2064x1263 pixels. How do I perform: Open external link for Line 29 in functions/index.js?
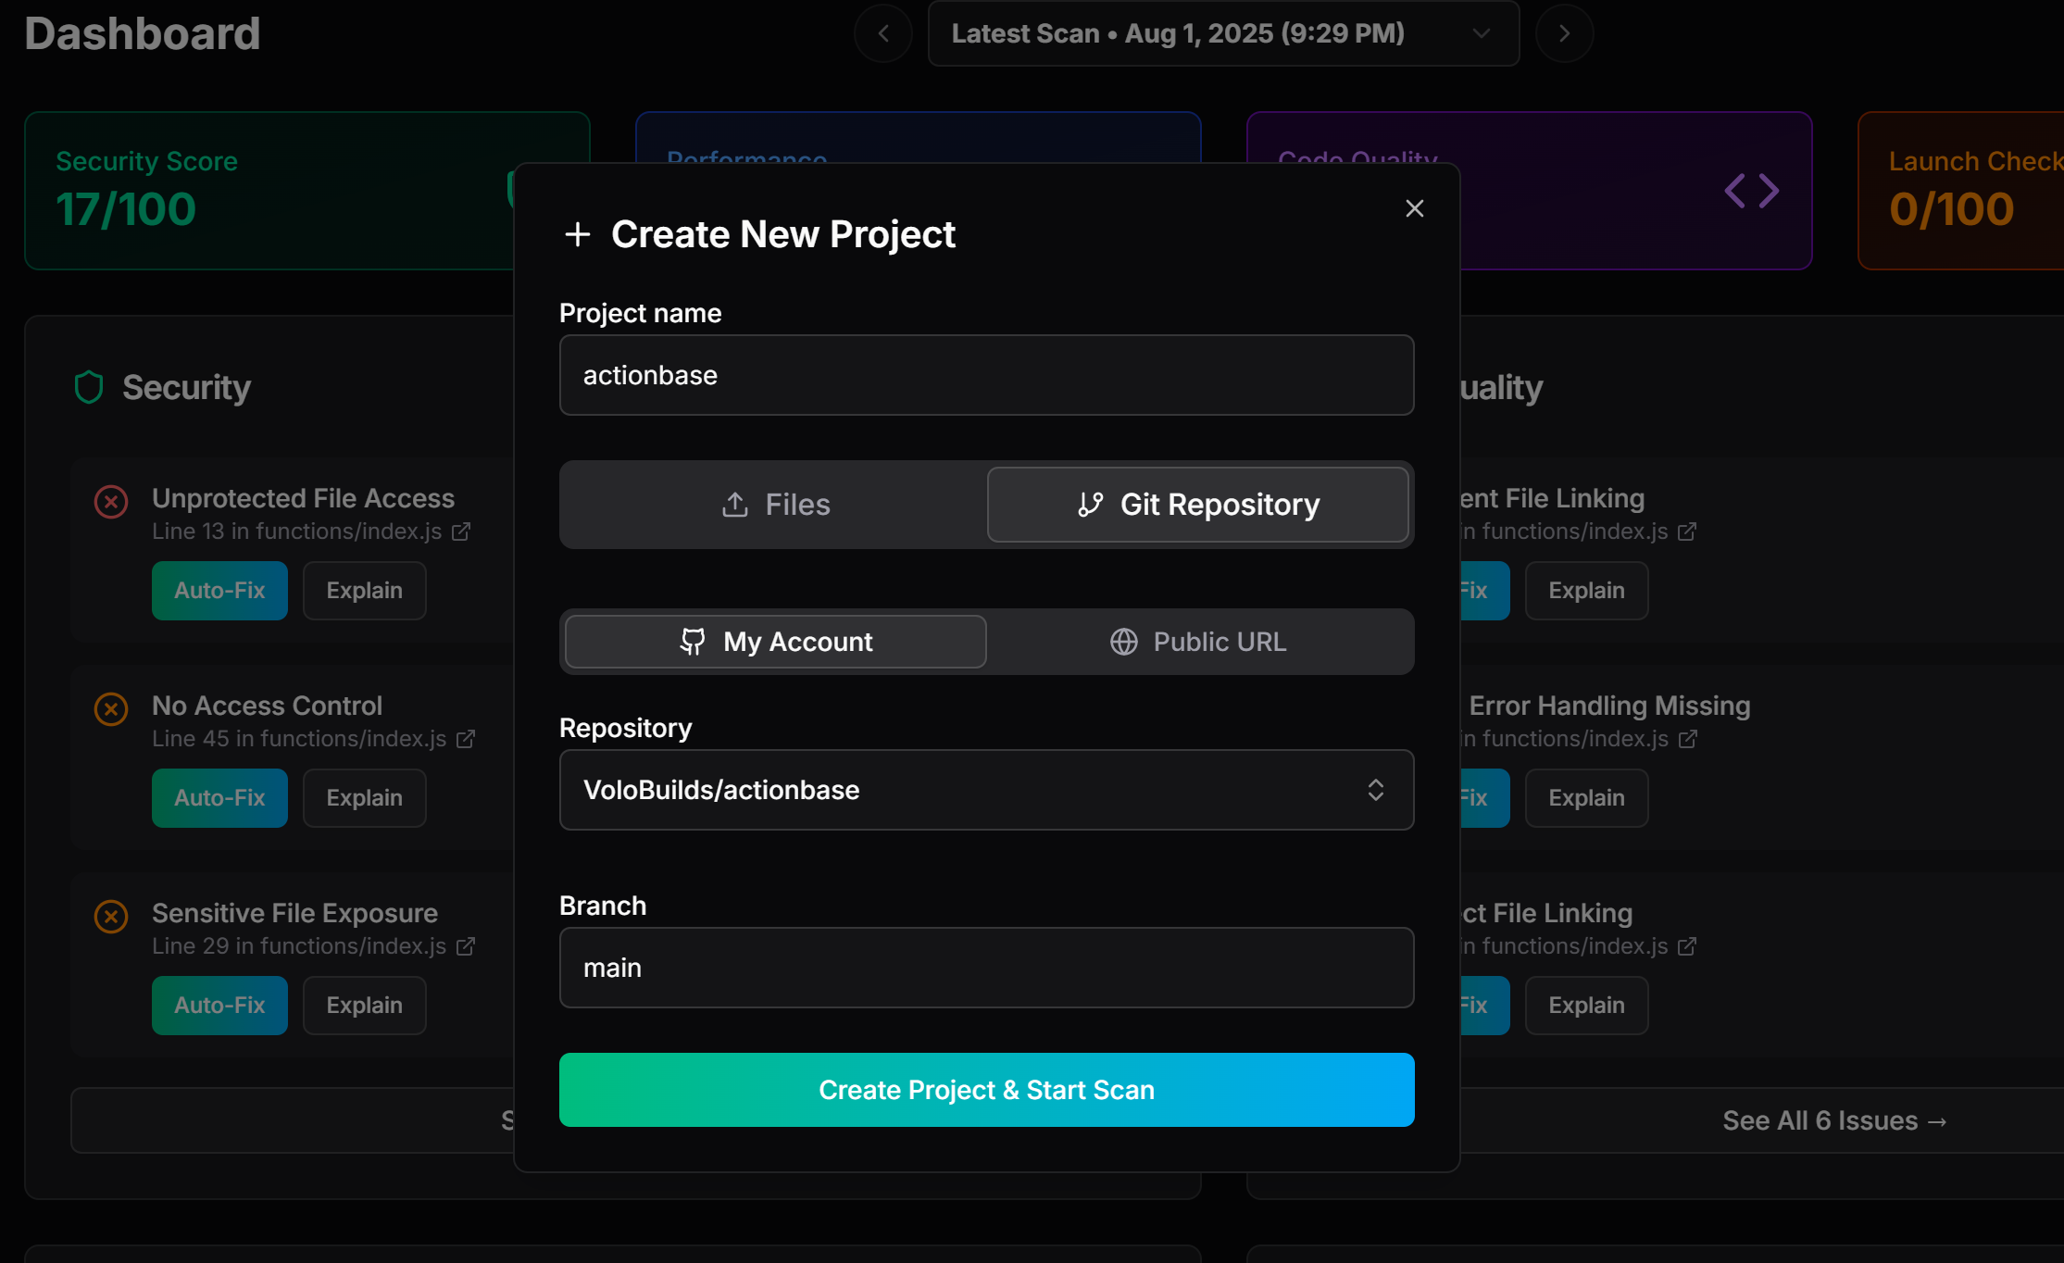coord(466,946)
